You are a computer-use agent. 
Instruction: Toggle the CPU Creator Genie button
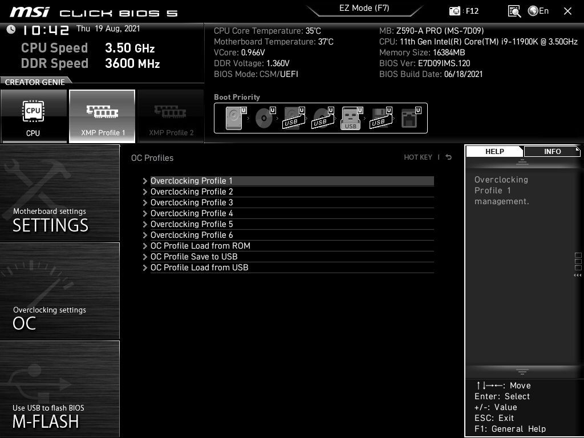pos(34,116)
